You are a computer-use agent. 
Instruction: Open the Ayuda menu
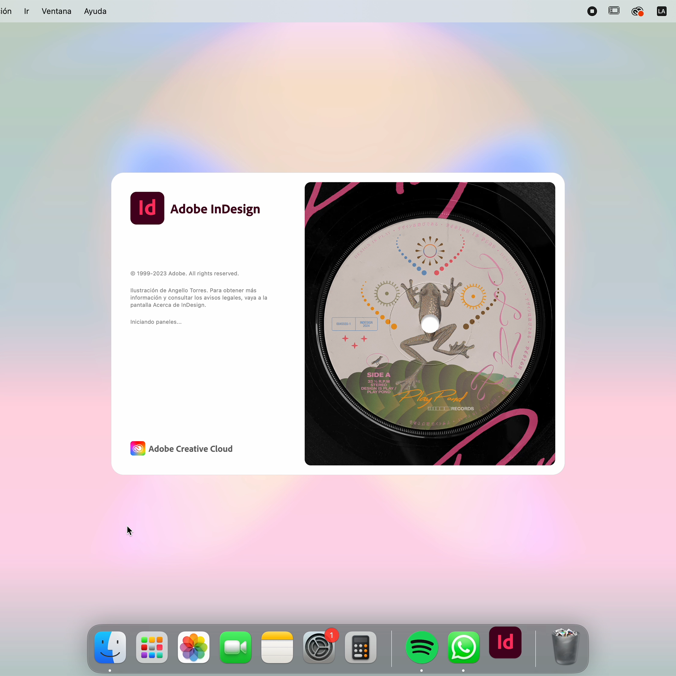pyautogui.click(x=95, y=11)
